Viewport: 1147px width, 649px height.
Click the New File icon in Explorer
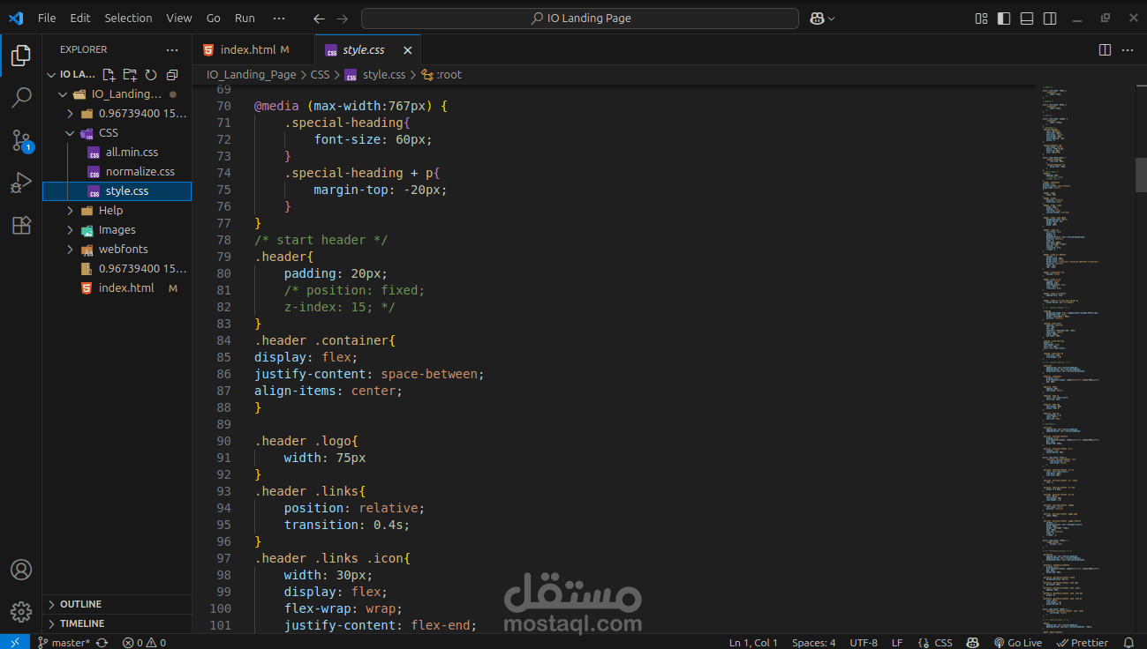click(109, 75)
